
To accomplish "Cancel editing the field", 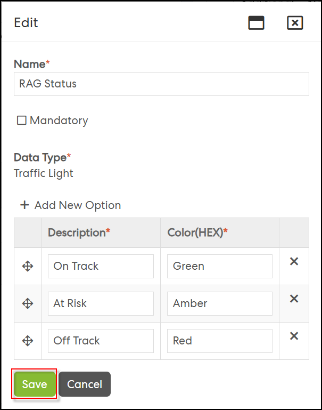I will tap(85, 384).
